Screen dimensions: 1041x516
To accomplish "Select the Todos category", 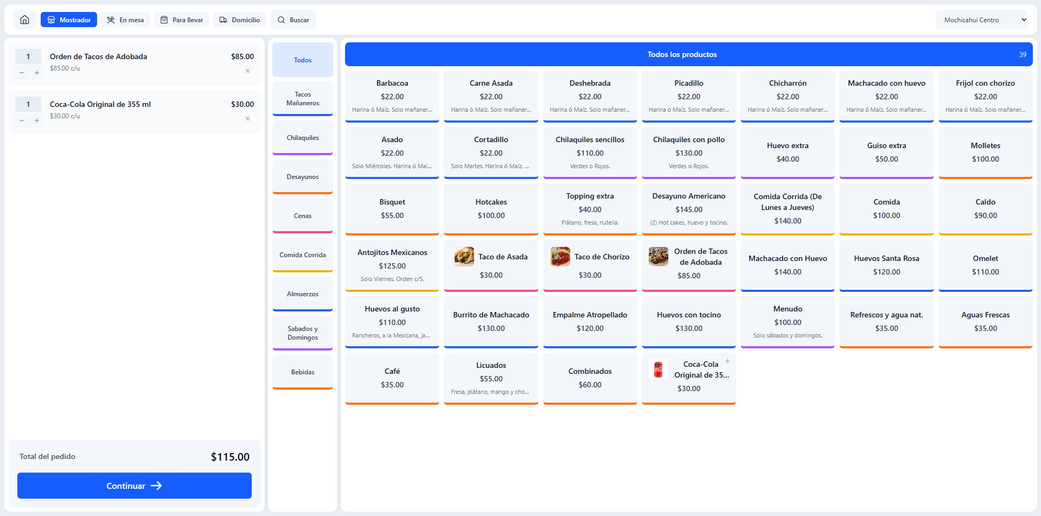I will (303, 60).
